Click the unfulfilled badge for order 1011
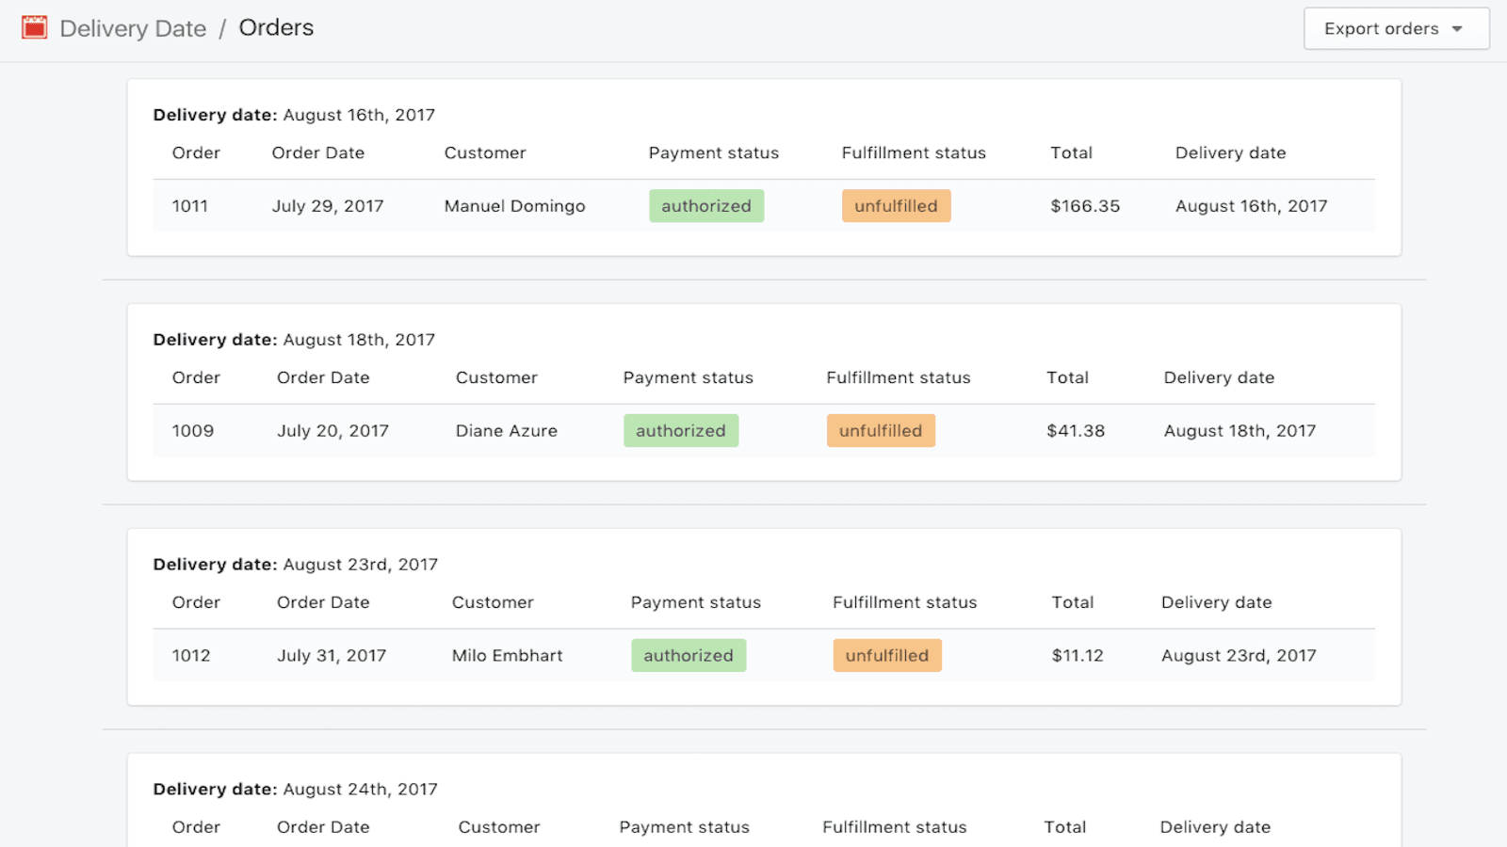 point(896,205)
